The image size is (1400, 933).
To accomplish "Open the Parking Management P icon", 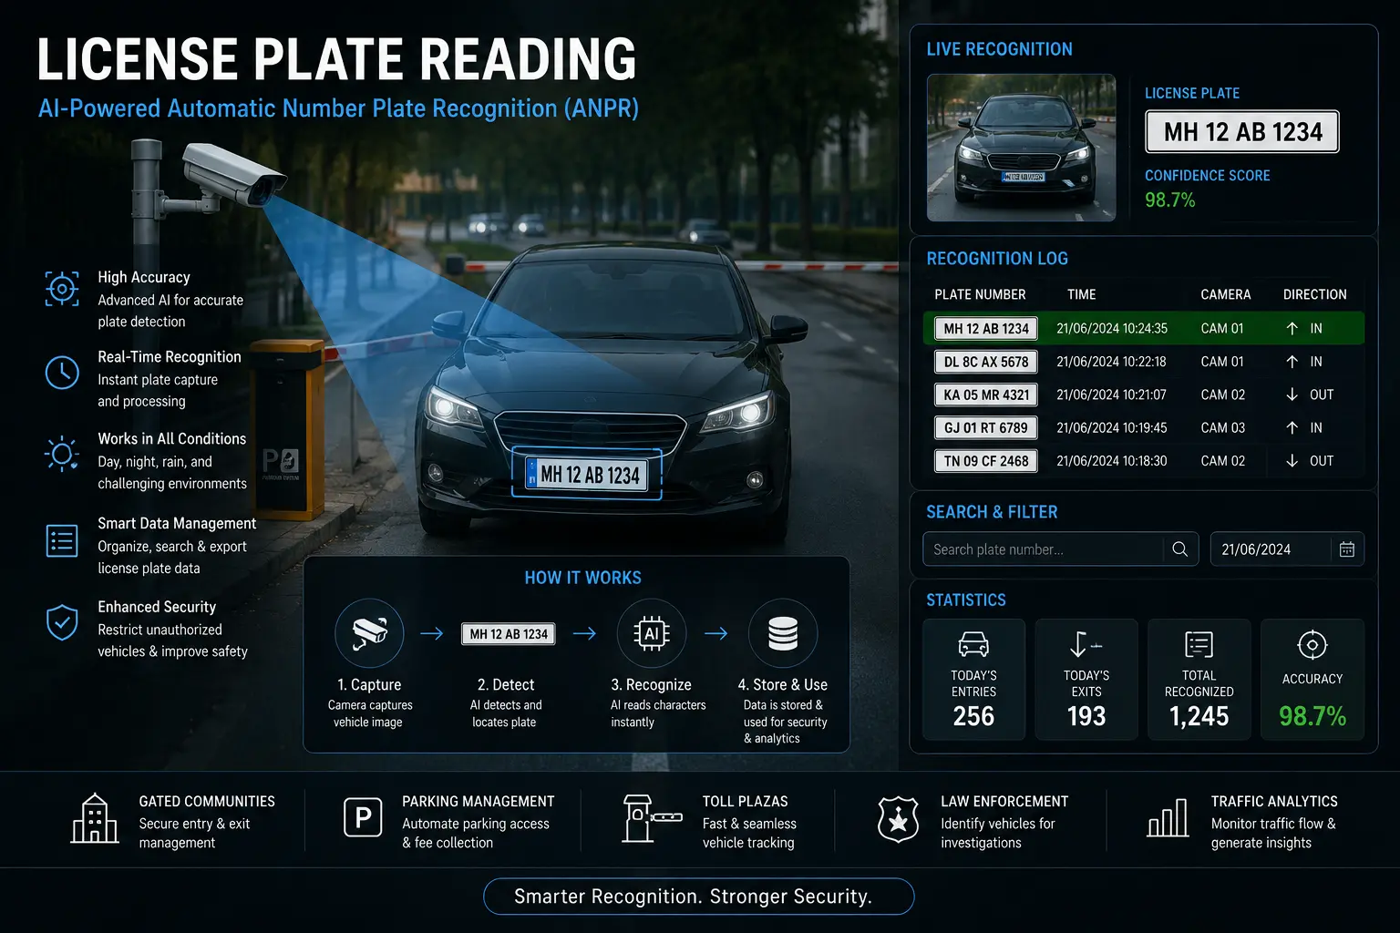I will click(363, 817).
